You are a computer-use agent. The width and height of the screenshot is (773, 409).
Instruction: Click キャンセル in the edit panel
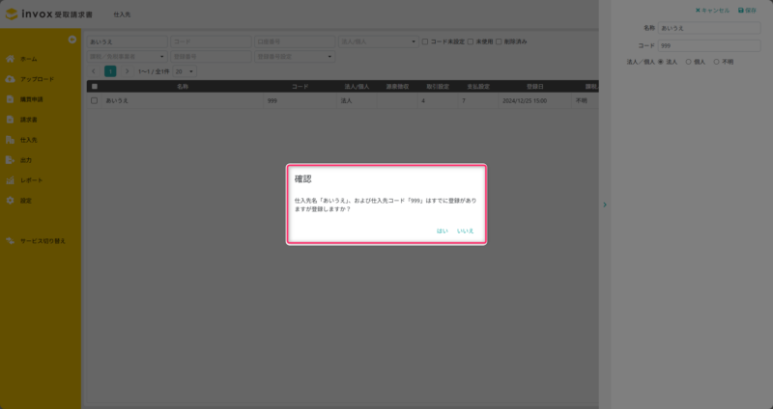click(712, 11)
